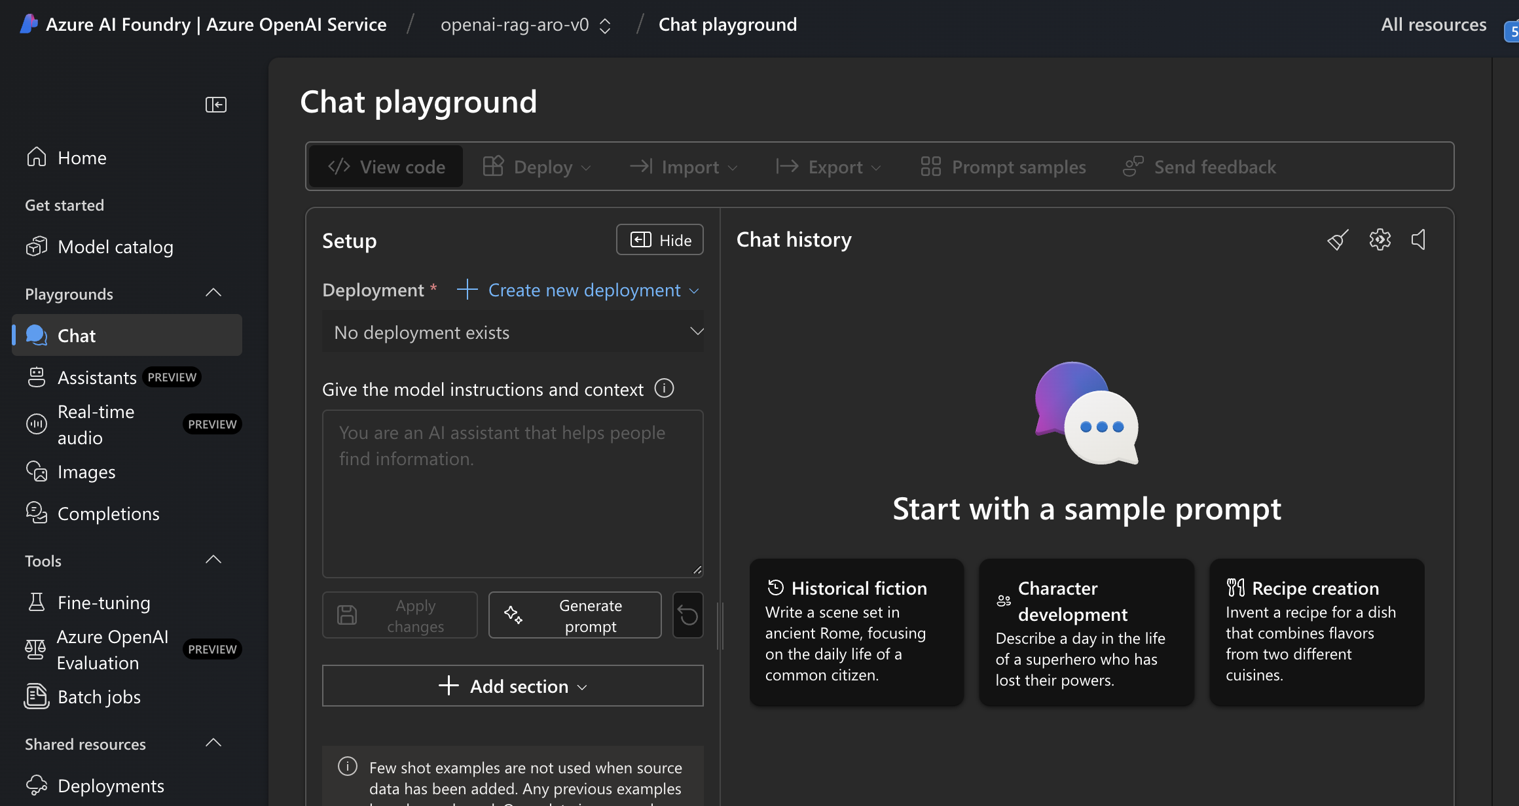Click the clear chat broom icon
This screenshot has width=1519, height=806.
[1337, 240]
